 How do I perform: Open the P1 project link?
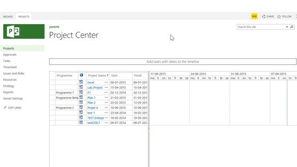[89, 93]
